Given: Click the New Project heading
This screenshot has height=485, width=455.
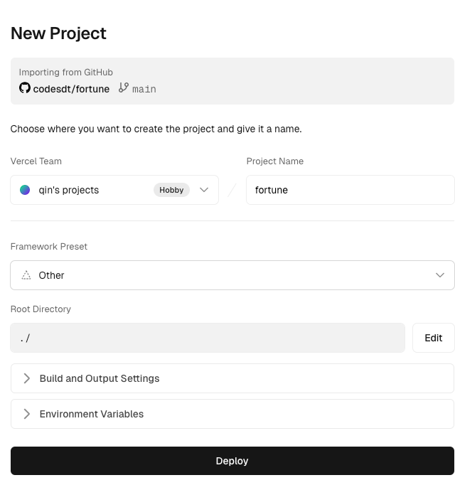Looking at the screenshot, I should click(x=58, y=33).
